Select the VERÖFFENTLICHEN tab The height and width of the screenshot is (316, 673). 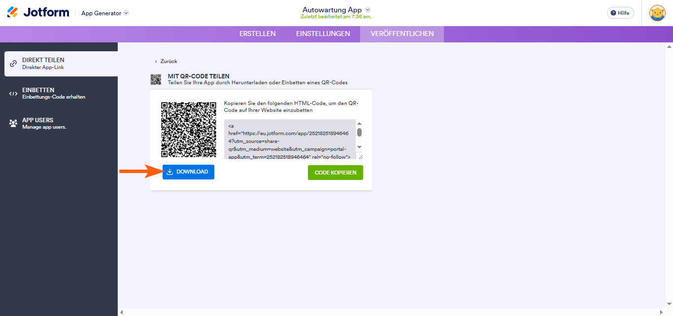pos(402,34)
